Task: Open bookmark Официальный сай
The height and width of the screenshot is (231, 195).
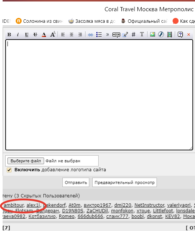Action: (145, 21)
